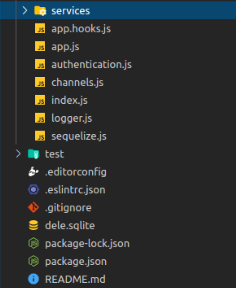Select the README.md file name
The height and width of the screenshot is (288, 236).
[x=75, y=279]
